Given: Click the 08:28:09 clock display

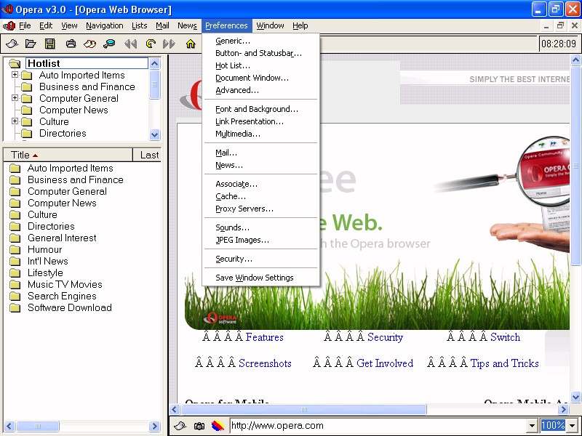Looking at the screenshot, I should (x=559, y=44).
